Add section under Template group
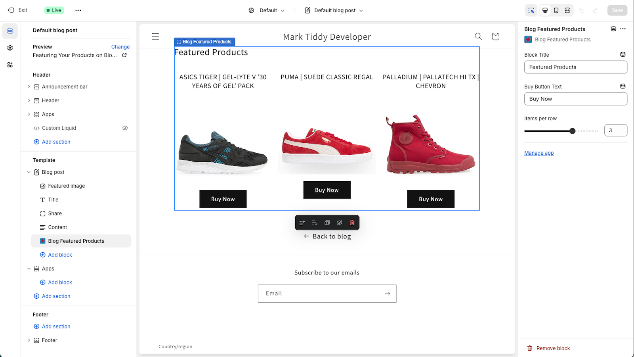 pyautogui.click(x=52, y=296)
